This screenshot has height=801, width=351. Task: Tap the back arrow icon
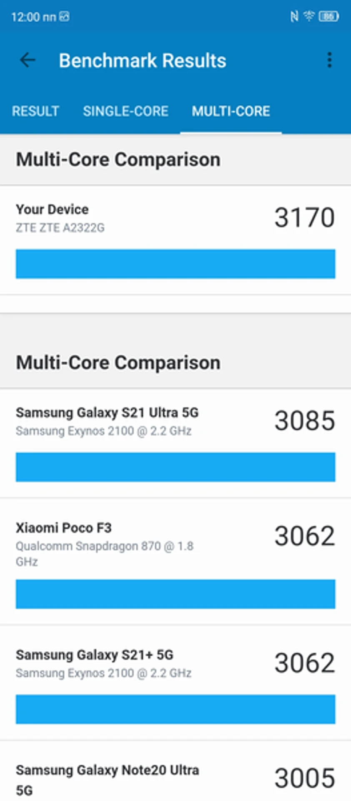tap(28, 60)
